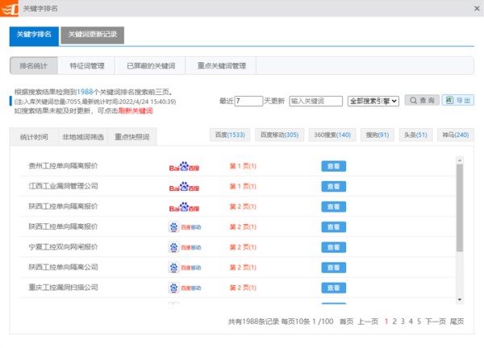The width and height of the screenshot is (484, 348).
Task: Click keyword text 贵州工控单向隔离报价
Action: pyautogui.click(x=63, y=166)
